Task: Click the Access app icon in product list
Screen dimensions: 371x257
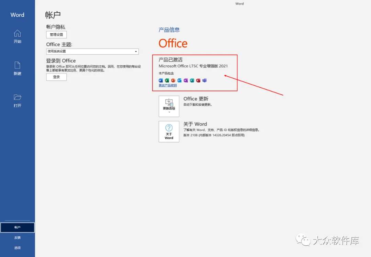Action: pyautogui.click(x=198, y=81)
